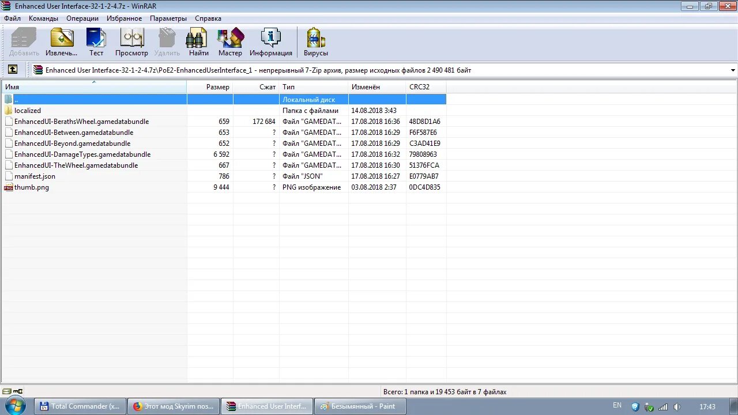Click the thumb.png file icon
Image resolution: width=738 pixels, height=415 pixels.
(x=9, y=187)
